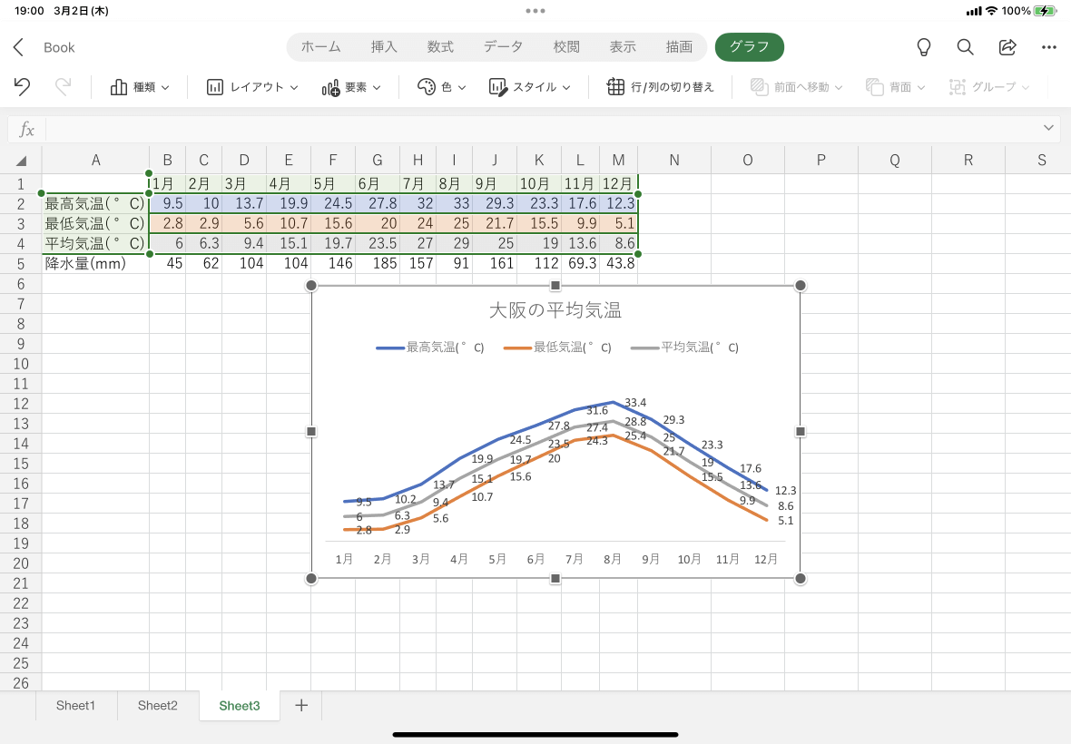The image size is (1071, 744).
Task: Switch to Sheet1
Action: pyautogui.click(x=76, y=705)
